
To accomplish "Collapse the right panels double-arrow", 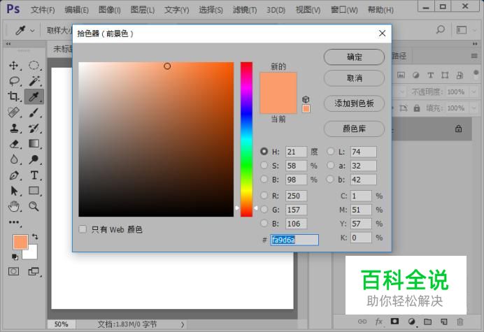I will 475,44.
